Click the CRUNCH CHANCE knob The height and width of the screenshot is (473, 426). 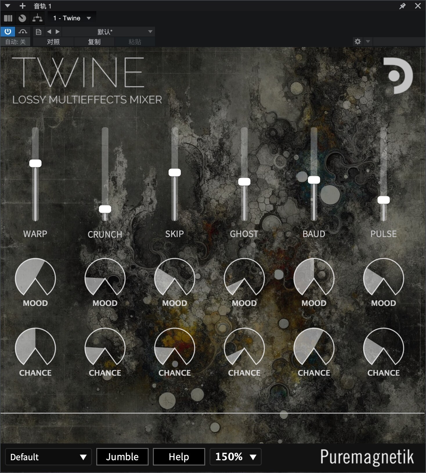(105, 347)
